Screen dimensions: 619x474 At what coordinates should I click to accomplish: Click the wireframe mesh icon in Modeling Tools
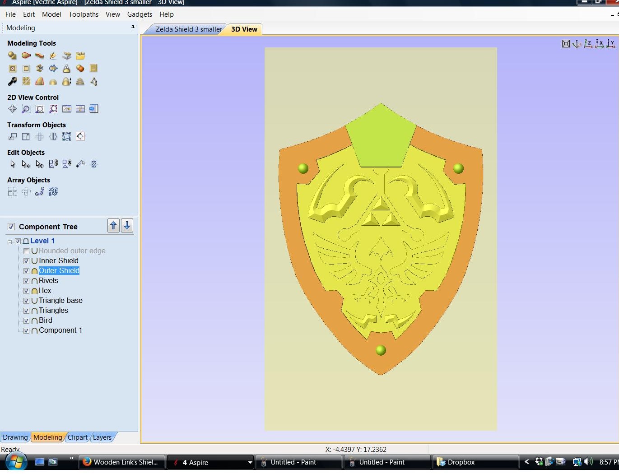coord(94,81)
